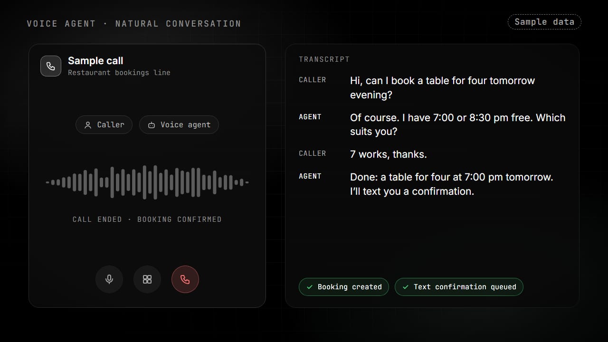
Task: Click the AGENT label beside "Done: a table"
Action: (x=310, y=176)
